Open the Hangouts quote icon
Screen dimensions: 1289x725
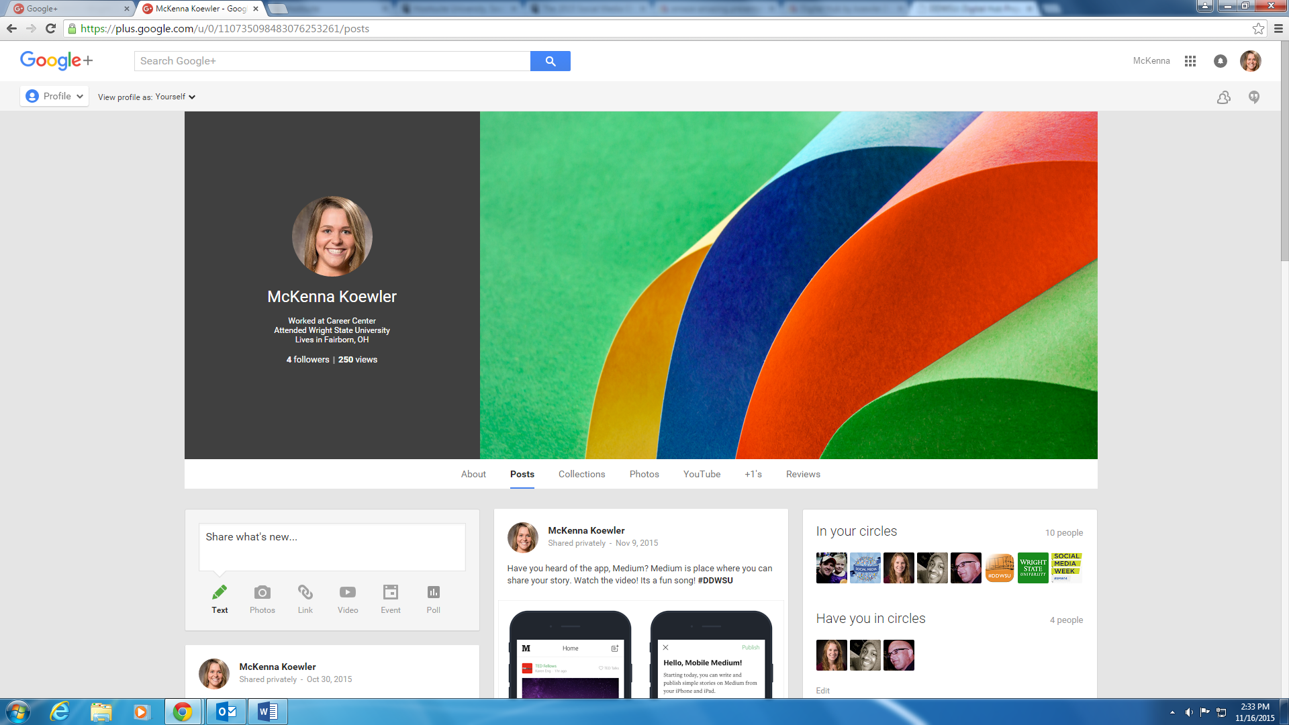pos(1254,97)
